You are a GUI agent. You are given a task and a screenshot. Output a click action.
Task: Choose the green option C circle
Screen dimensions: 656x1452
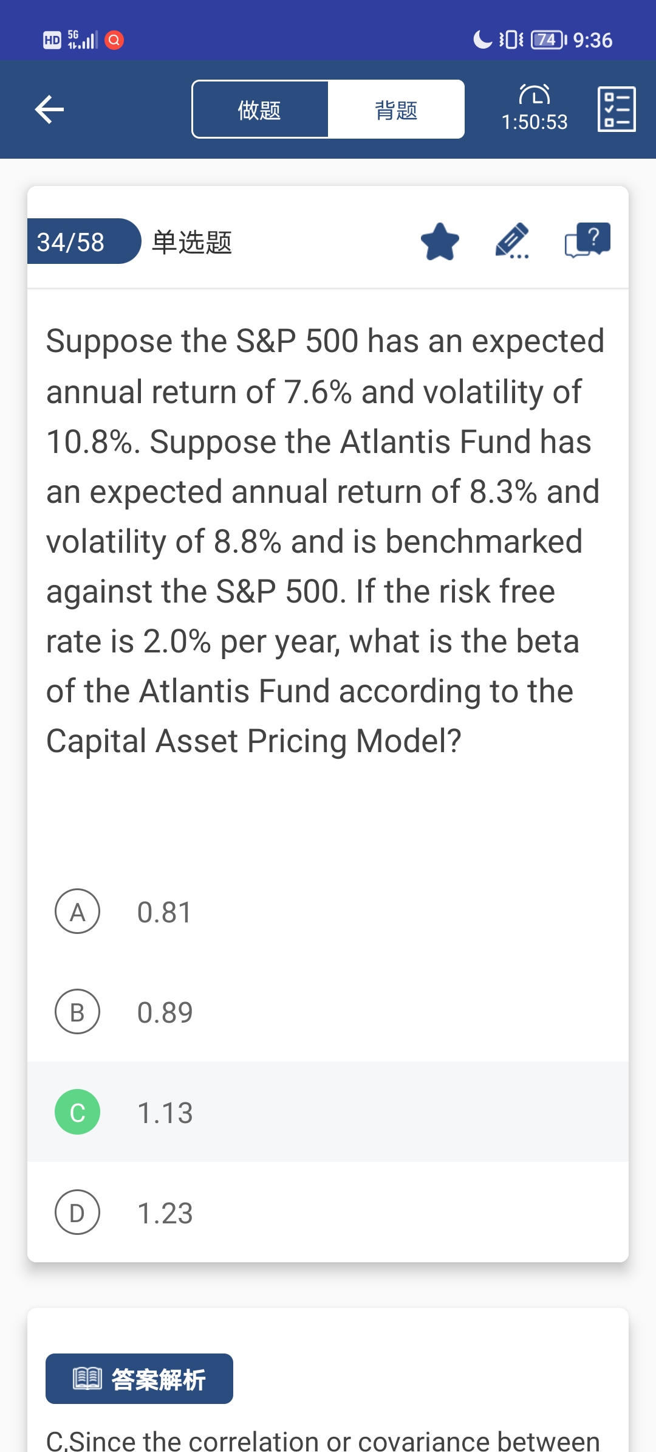pos(78,1112)
